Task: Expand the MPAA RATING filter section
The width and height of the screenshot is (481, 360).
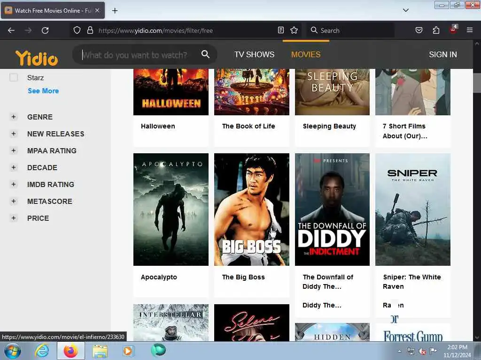Action: (x=14, y=150)
